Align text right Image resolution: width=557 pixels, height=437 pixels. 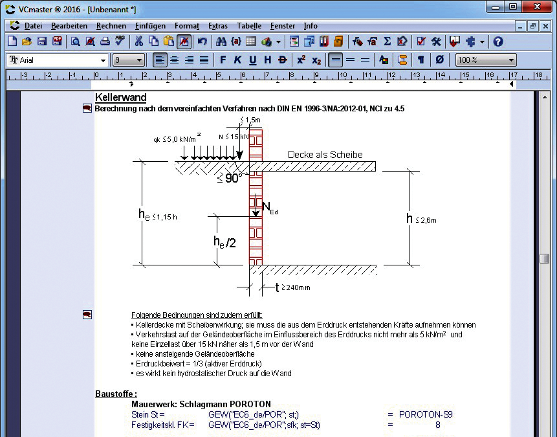coord(190,60)
